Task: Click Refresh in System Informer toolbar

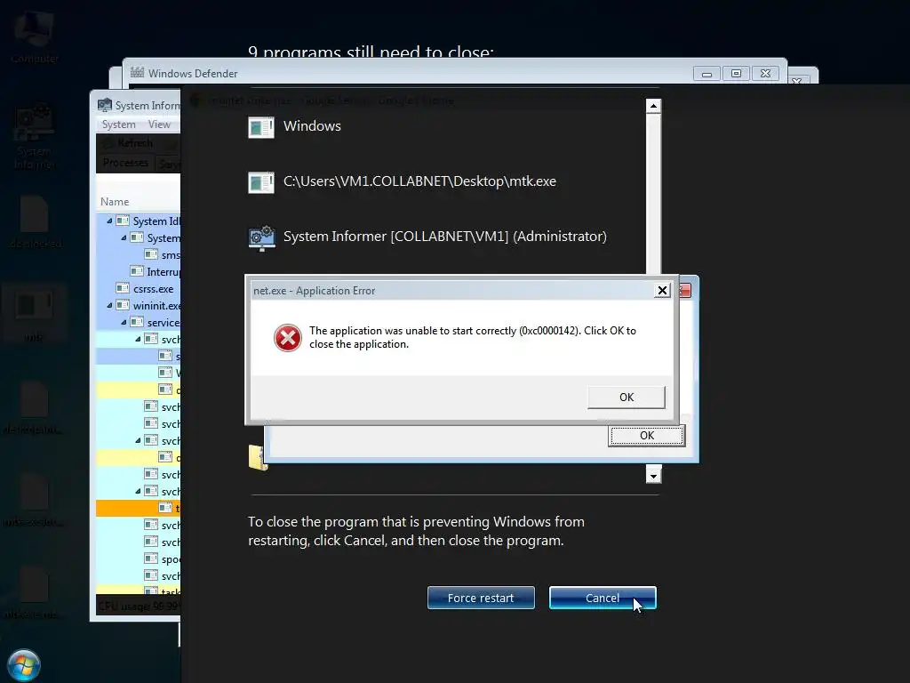Action: (129, 143)
